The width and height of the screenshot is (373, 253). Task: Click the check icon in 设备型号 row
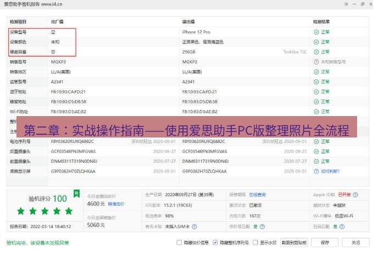click(x=316, y=32)
